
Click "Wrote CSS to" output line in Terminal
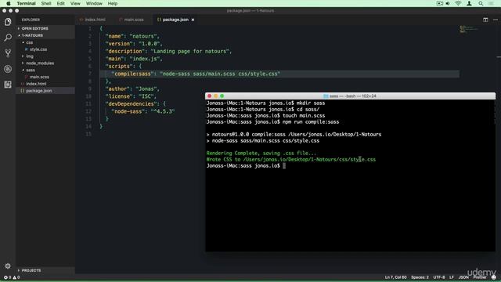click(x=291, y=159)
